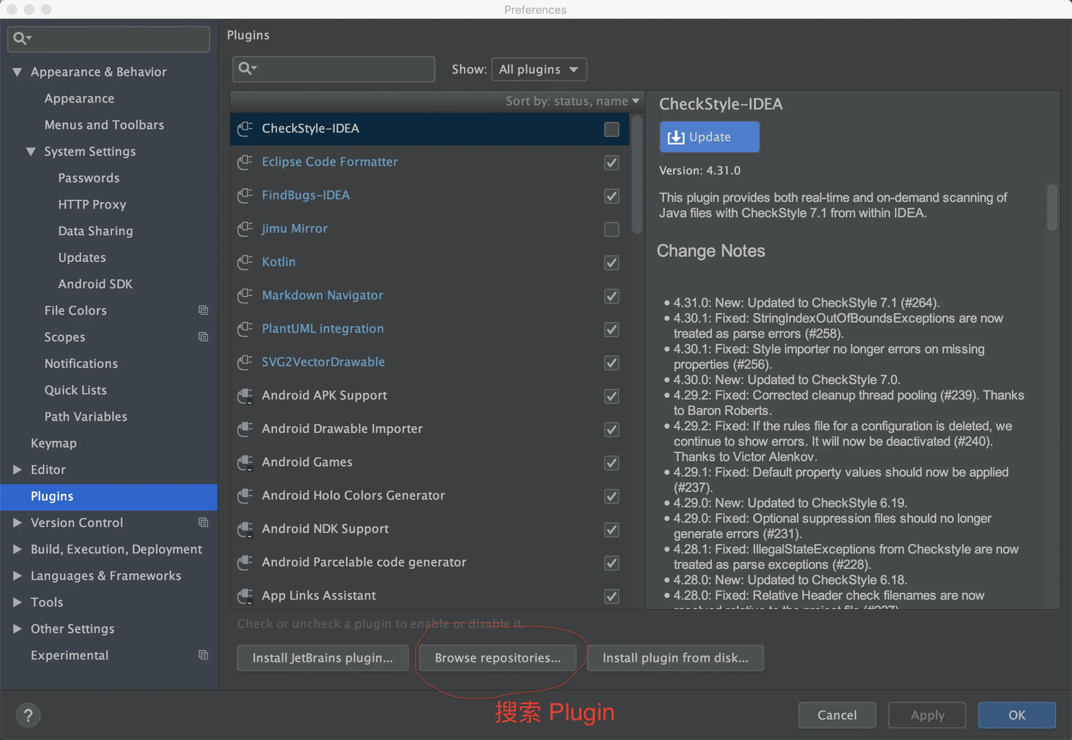Open the Show All plugins dropdown

(539, 70)
